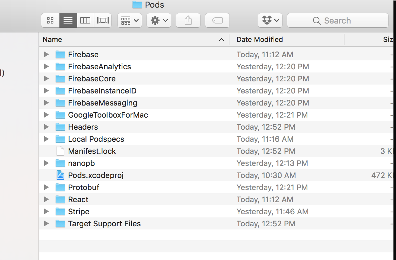The height and width of the screenshot is (260, 396).
Task: Click the Pods.xcodeproj file name
Action: click(96, 175)
